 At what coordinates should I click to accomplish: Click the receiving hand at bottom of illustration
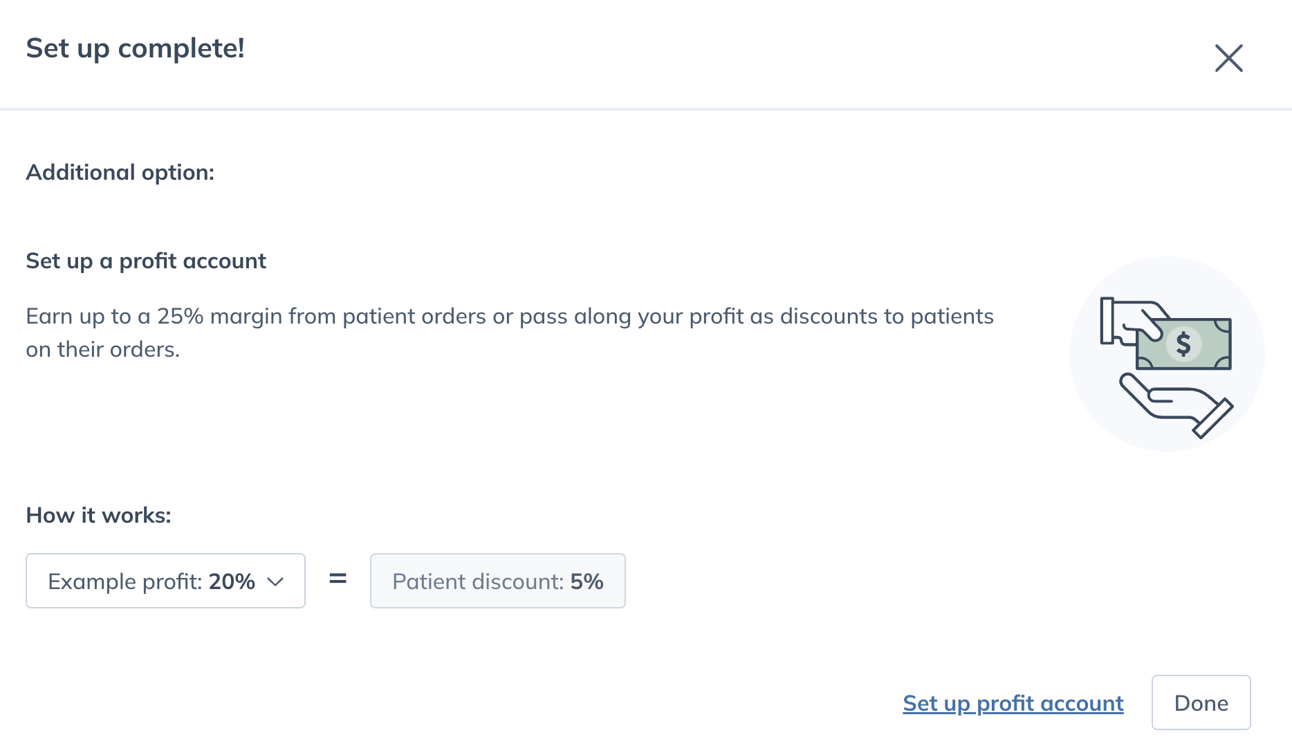1176,406
